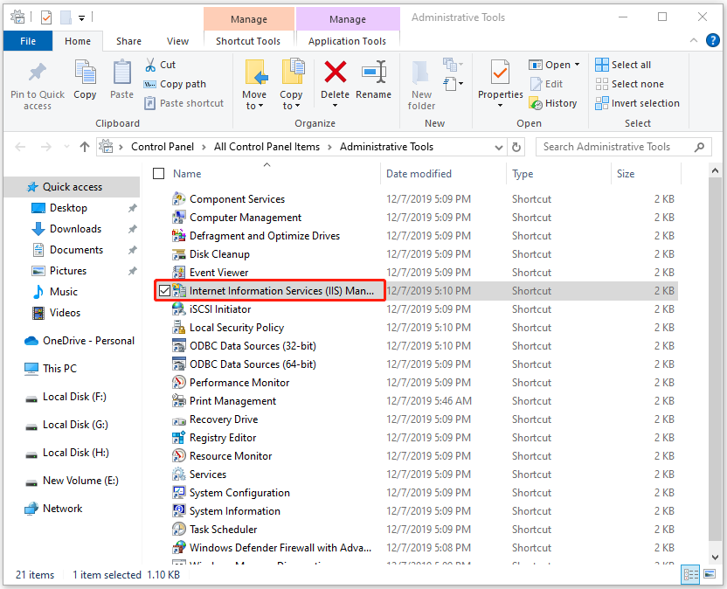
Task: Open the Move to dropdown
Action: [254, 100]
